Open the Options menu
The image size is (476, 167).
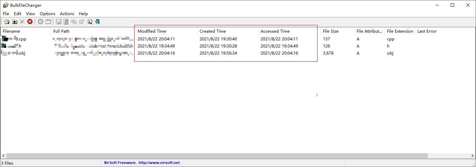[48, 14]
